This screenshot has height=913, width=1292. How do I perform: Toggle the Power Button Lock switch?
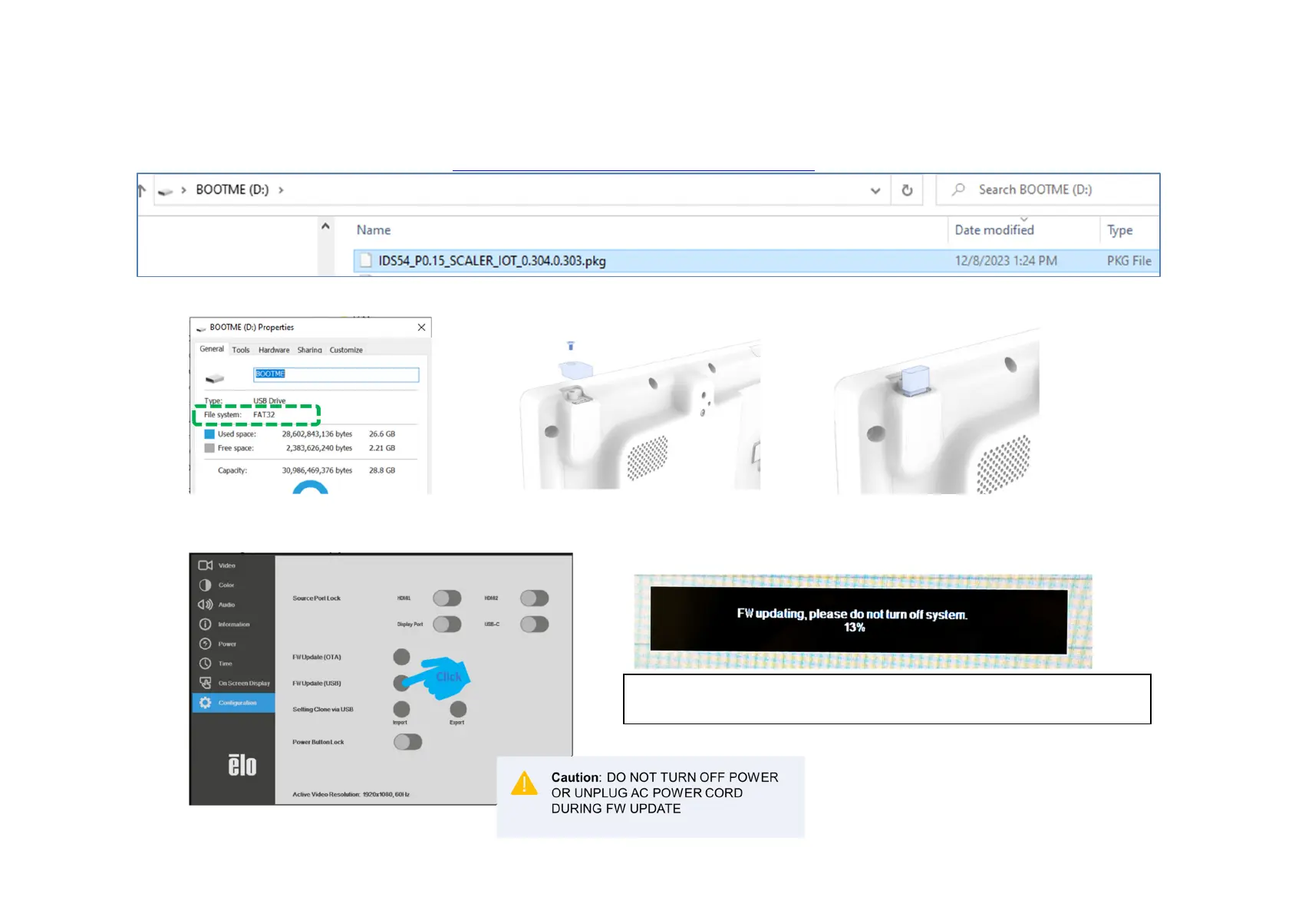tap(407, 742)
